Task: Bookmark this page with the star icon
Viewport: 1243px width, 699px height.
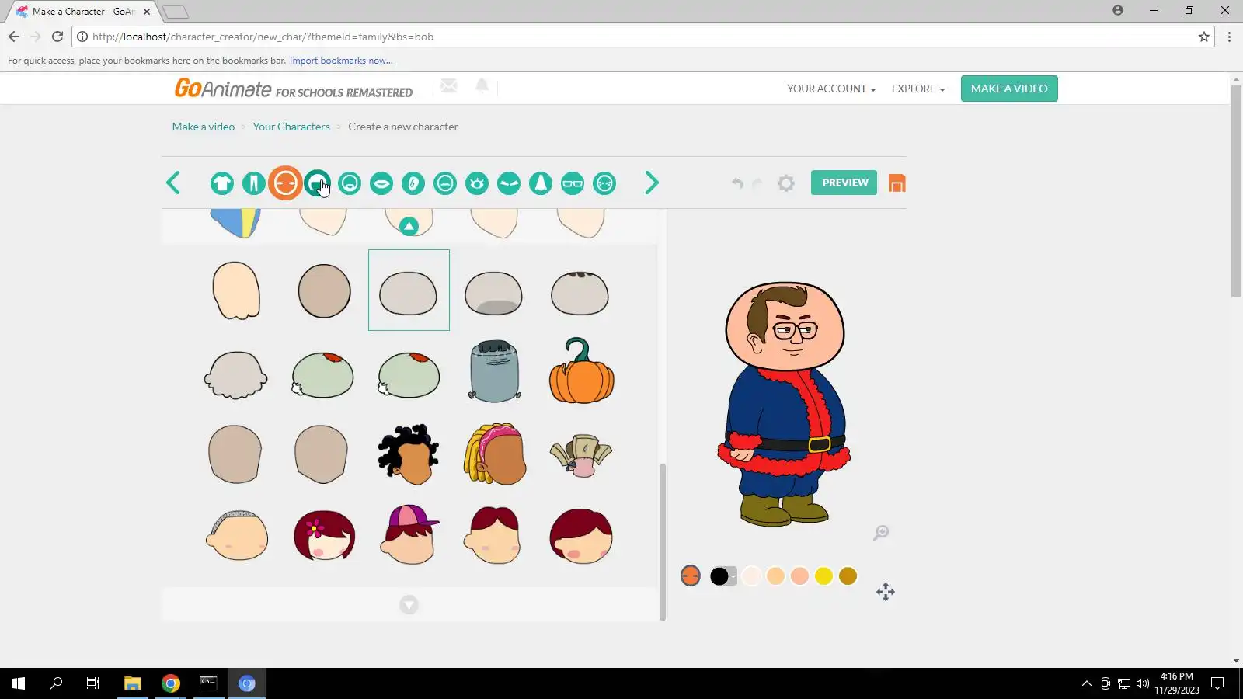Action: (x=1204, y=37)
